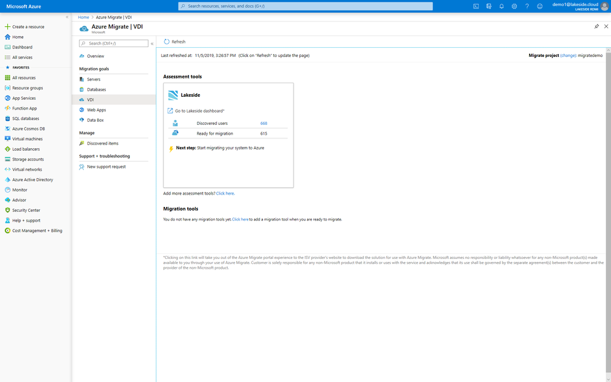Open Azure Active Directory in favorites
This screenshot has height=382, width=611.
tap(33, 179)
